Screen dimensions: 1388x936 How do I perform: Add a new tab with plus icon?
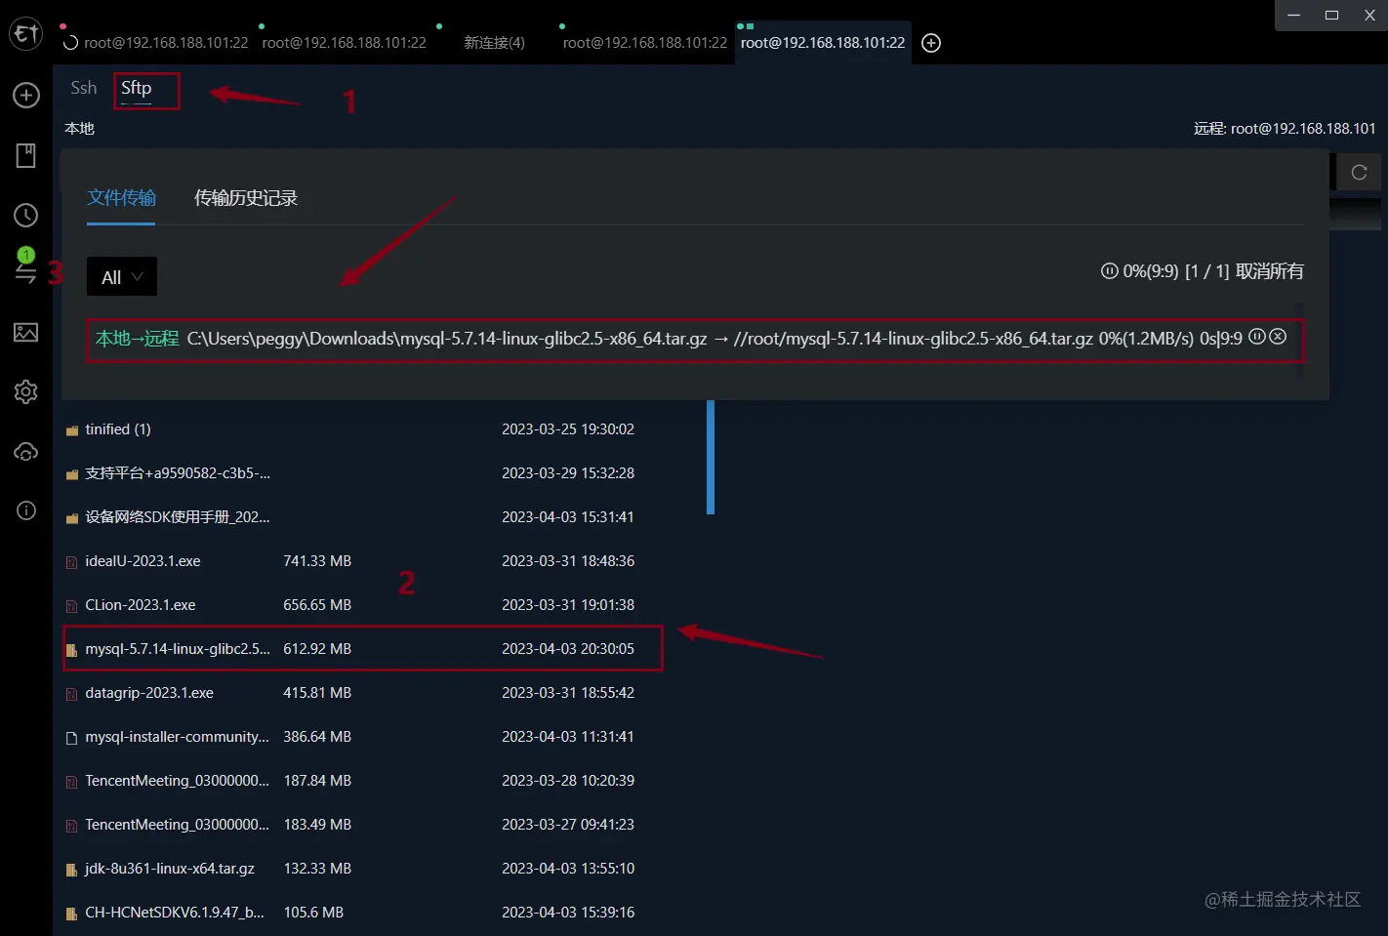931,43
